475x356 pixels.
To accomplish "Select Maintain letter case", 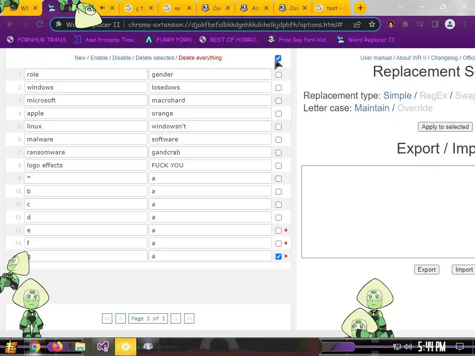I will pyautogui.click(x=372, y=108).
